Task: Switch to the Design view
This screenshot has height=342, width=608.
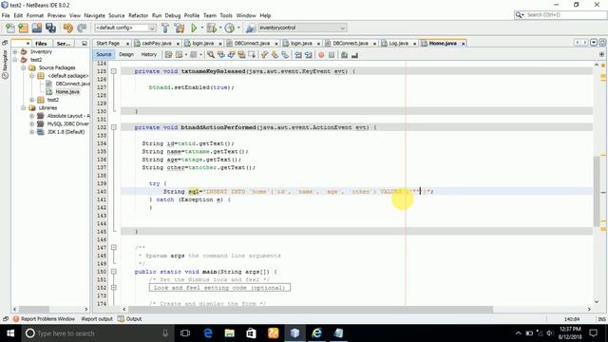Action: (x=126, y=55)
